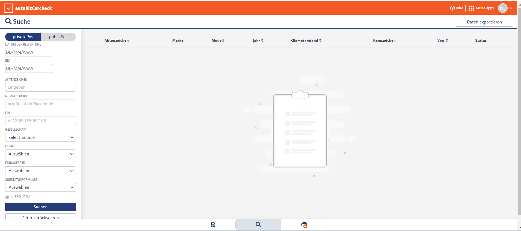Click the BIS date field
This screenshot has width=521, height=231.
(x=29, y=68)
